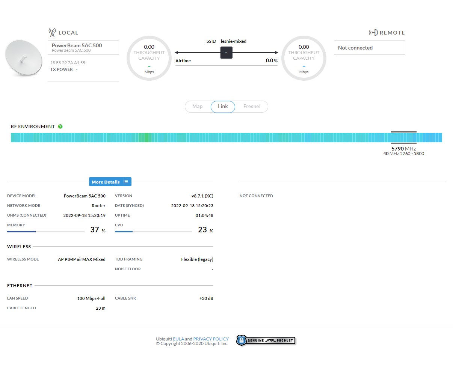453x378 pixels.
Task: Click the uptime value 01:04:48
Action: (204, 215)
